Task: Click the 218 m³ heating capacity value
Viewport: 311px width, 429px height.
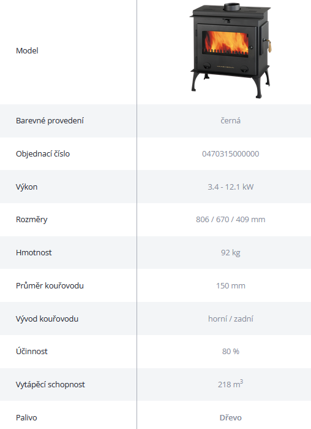Action: click(231, 384)
